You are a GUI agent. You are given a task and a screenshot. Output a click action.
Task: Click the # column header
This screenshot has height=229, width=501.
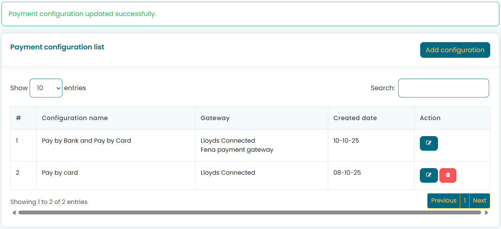click(x=18, y=118)
